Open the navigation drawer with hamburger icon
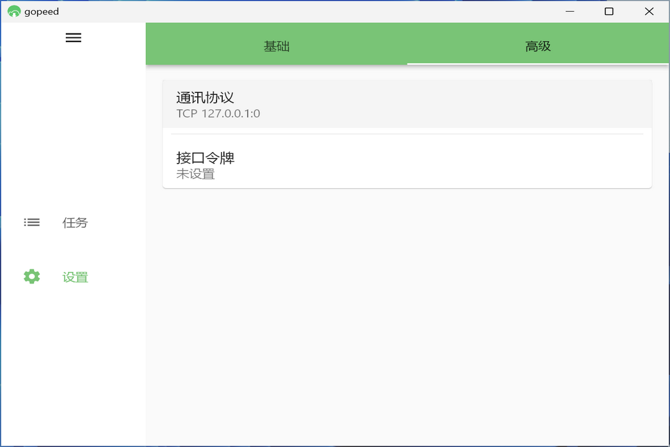 (73, 37)
